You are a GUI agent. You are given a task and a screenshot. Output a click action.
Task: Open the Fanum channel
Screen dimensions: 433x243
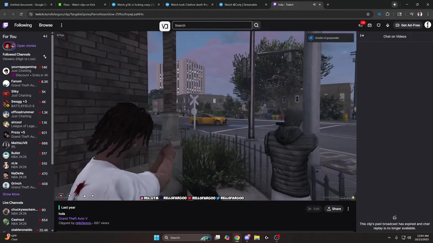coord(26,83)
